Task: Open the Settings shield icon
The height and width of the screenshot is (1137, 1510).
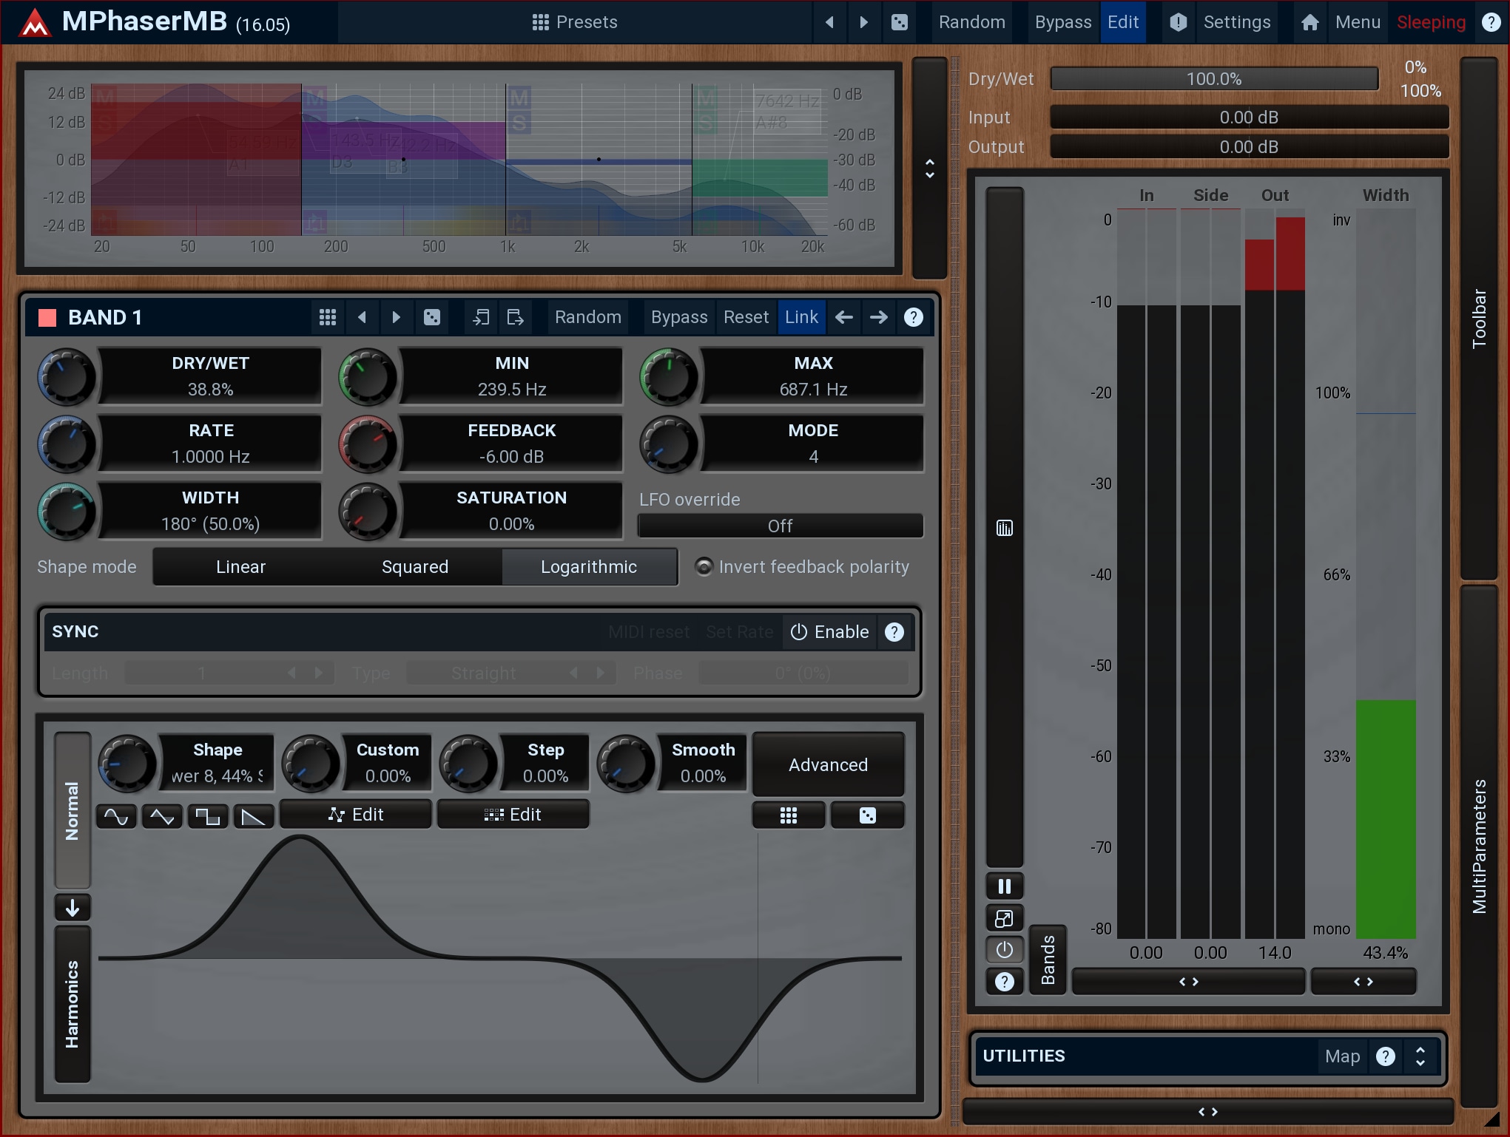Action: (1179, 22)
